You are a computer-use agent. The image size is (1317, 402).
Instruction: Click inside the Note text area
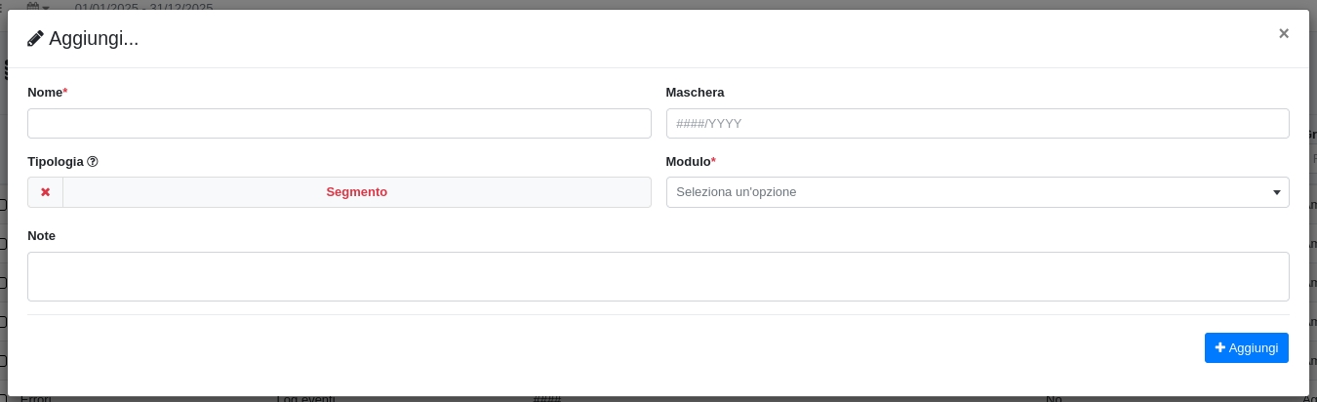pos(658,276)
